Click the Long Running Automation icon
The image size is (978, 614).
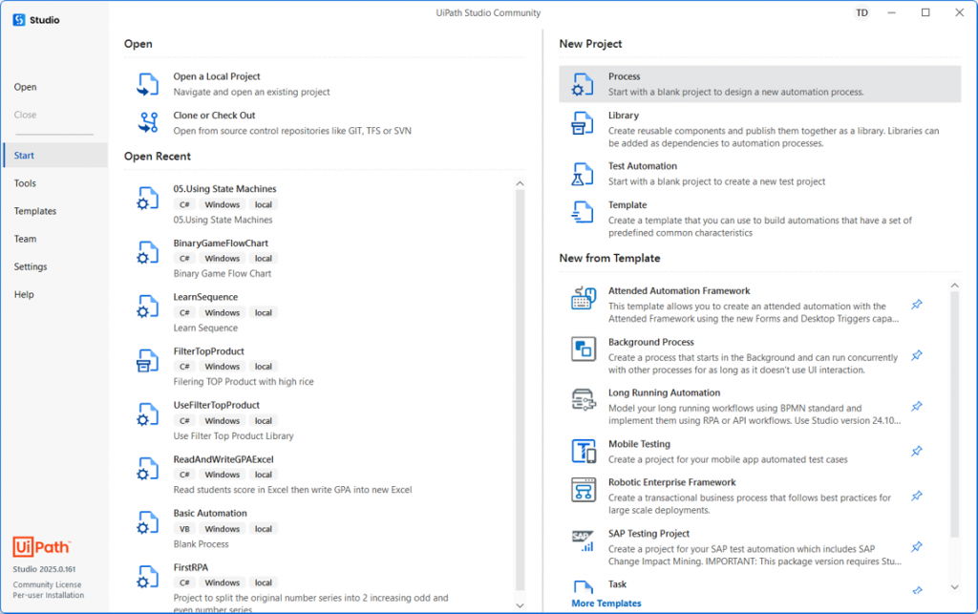coord(584,399)
